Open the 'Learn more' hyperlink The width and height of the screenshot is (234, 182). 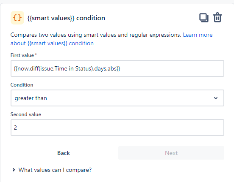(x=198, y=35)
